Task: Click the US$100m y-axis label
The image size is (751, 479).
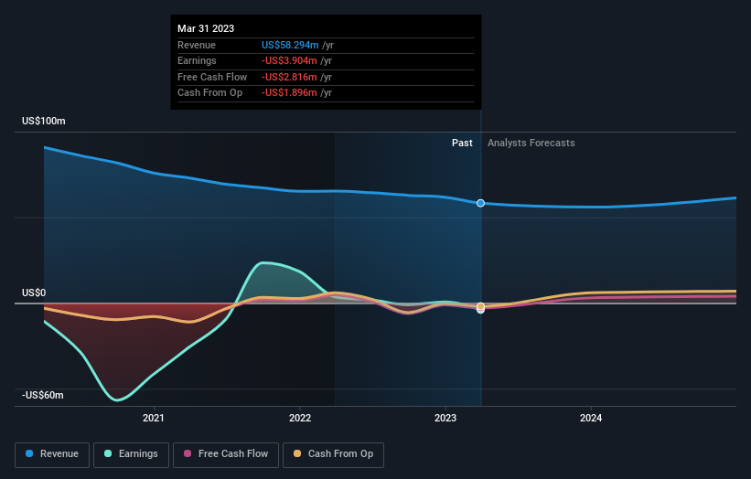Action: [44, 121]
